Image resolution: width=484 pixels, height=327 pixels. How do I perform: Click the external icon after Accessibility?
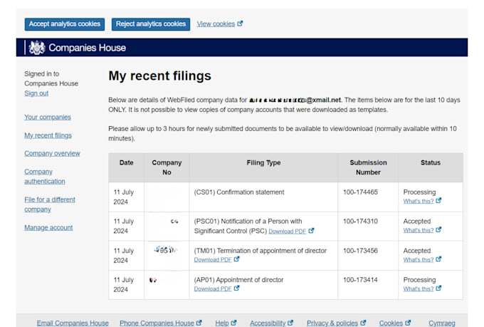click(x=290, y=323)
